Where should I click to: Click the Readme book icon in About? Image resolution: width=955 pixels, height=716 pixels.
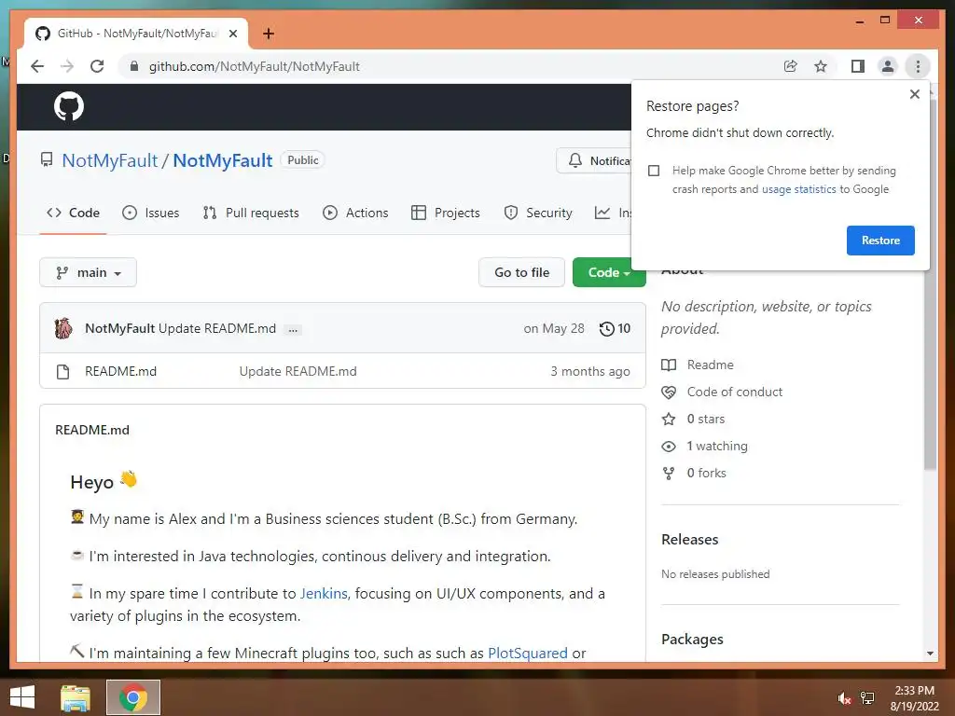pos(669,365)
